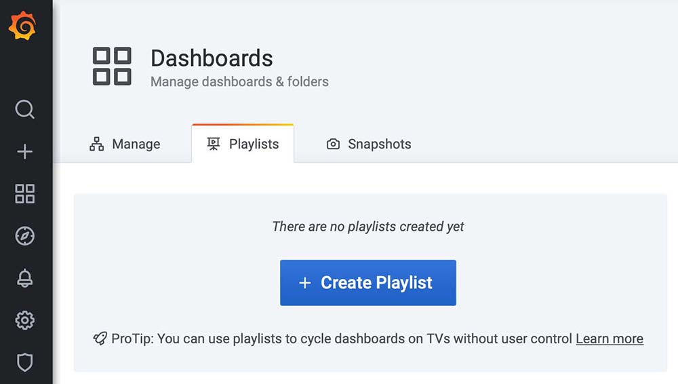Image resolution: width=678 pixels, height=384 pixels.
Task: Click the sidebar Create plus icon
Action: (x=24, y=151)
